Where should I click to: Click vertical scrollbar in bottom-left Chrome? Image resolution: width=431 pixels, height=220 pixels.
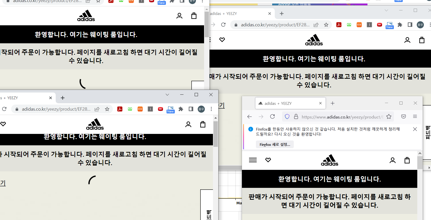(x=216, y=134)
